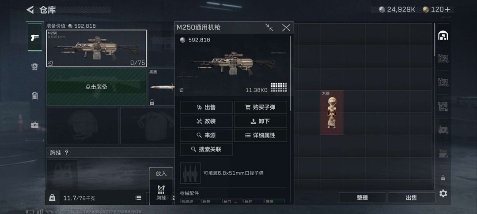Click 整理 to sort the stash
477x214 pixels.
[x=362, y=198]
